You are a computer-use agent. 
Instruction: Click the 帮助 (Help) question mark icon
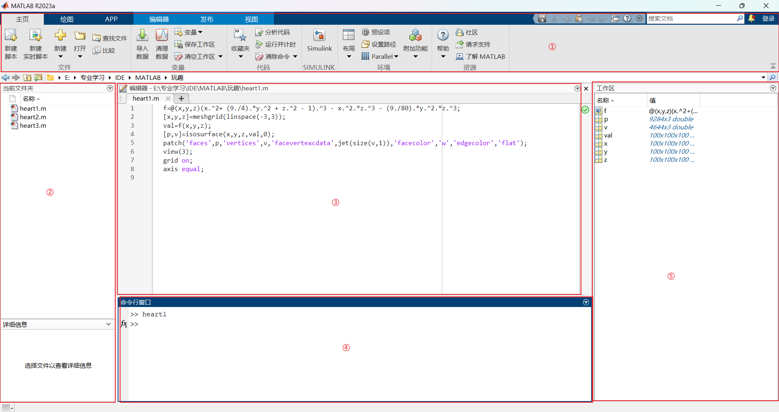click(443, 35)
